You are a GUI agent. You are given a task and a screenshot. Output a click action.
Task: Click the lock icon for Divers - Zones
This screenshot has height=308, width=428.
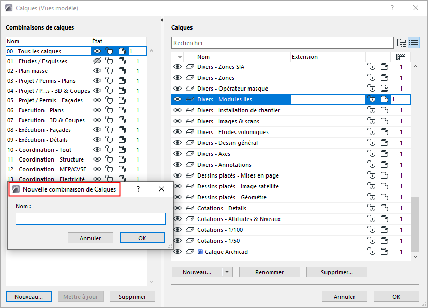(x=371, y=78)
